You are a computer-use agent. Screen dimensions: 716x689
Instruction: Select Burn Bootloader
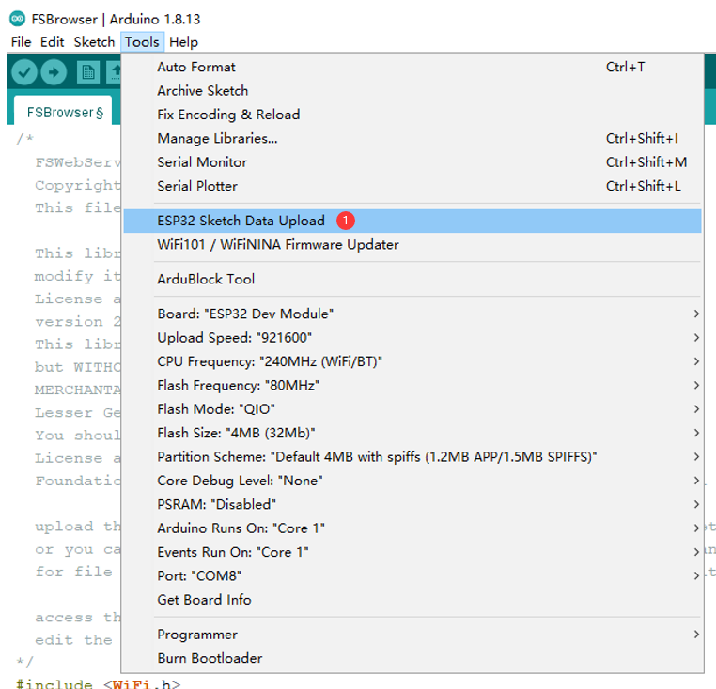pos(412,658)
